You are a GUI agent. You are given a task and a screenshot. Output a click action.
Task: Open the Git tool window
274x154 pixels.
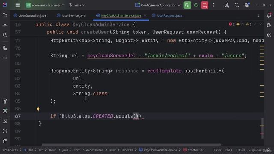[x=5, y=141]
